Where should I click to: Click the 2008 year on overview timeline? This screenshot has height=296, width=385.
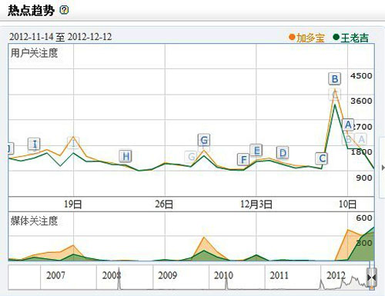[112, 275]
